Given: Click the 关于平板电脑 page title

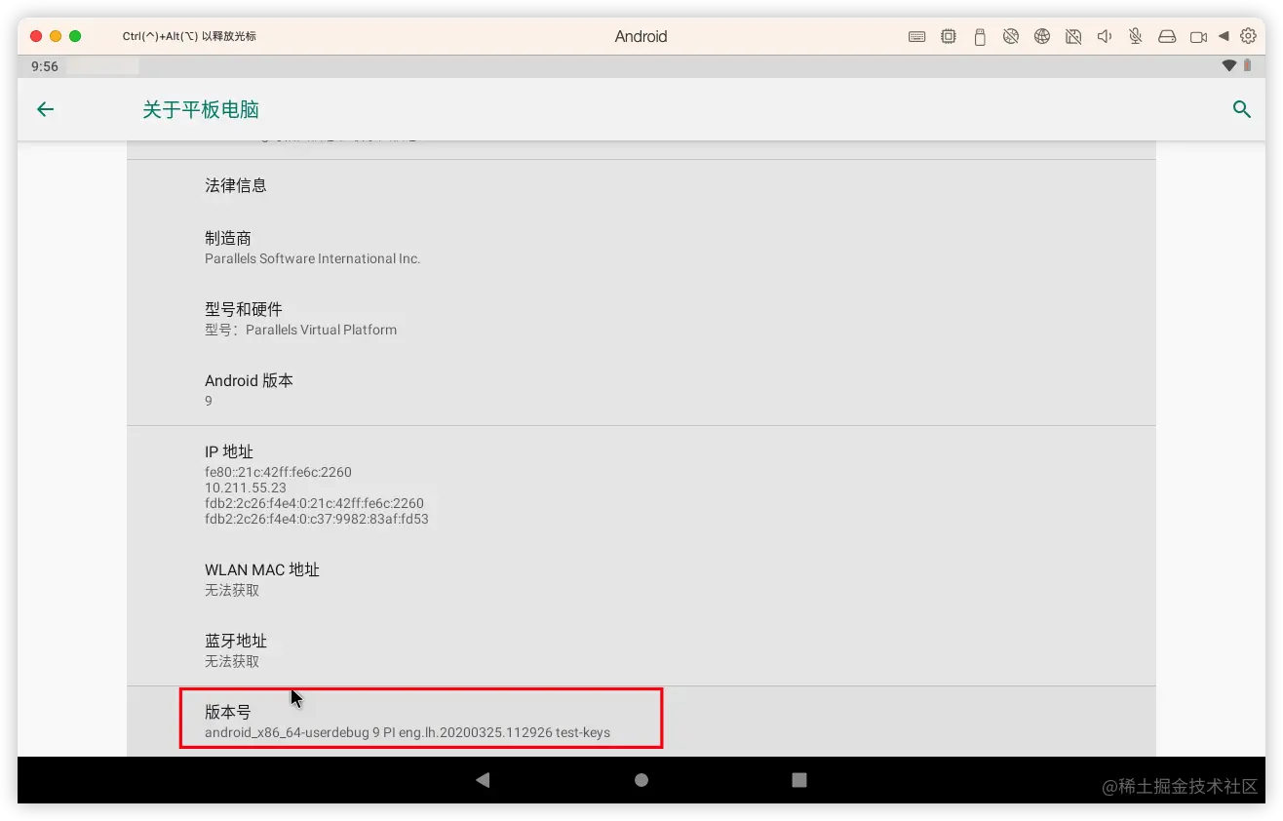Looking at the screenshot, I should click(201, 109).
